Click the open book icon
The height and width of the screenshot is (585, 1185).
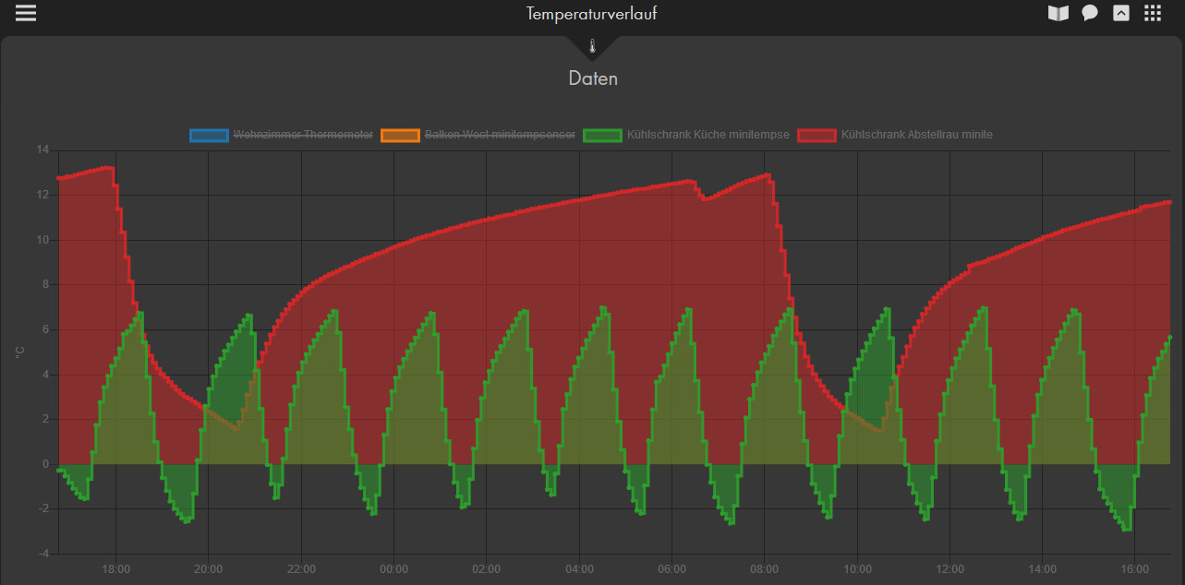1058,13
